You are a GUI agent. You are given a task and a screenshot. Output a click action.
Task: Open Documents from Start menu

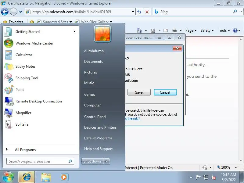pos(94,62)
